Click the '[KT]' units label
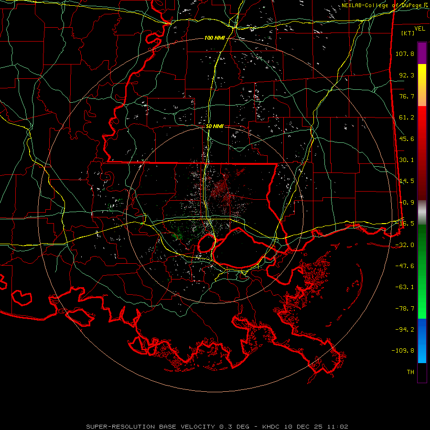The height and width of the screenshot is (430, 430). 408,33
